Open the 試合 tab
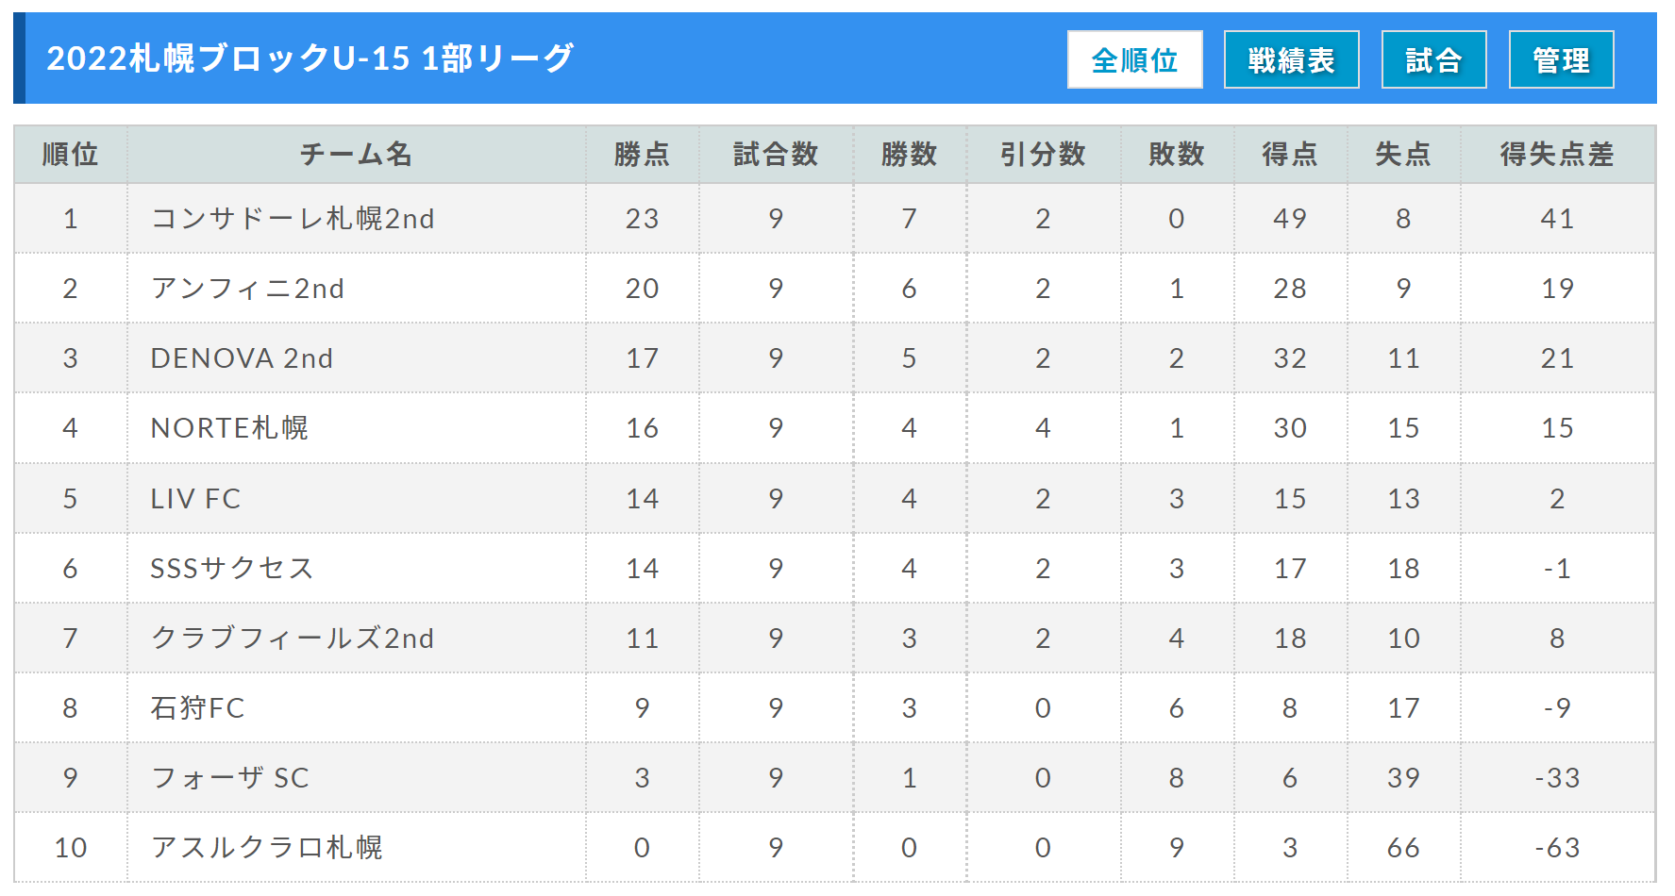The height and width of the screenshot is (896, 1675). (x=1433, y=59)
